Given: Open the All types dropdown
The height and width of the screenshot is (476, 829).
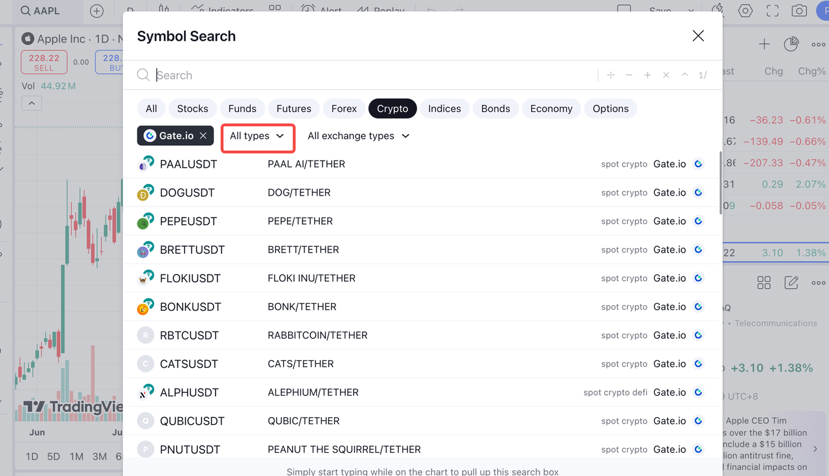Looking at the screenshot, I should point(257,136).
